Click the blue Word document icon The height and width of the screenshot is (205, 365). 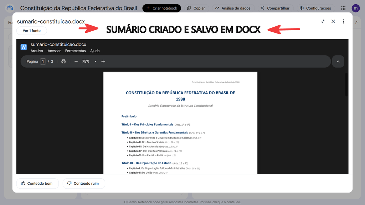click(24, 47)
